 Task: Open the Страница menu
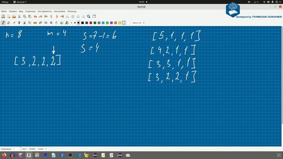pyautogui.click(x=31, y=11)
